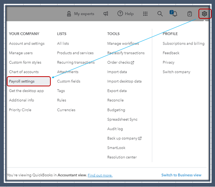Open the settings gear icon
The image size is (215, 187).
[x=204, y=14]
